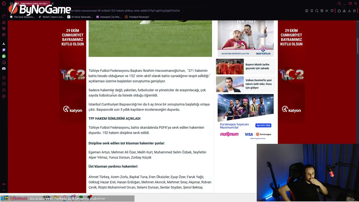359x202 pixels.
Task: Click the name 'Zorbay Küçük' in list
Action: point(141,158)
